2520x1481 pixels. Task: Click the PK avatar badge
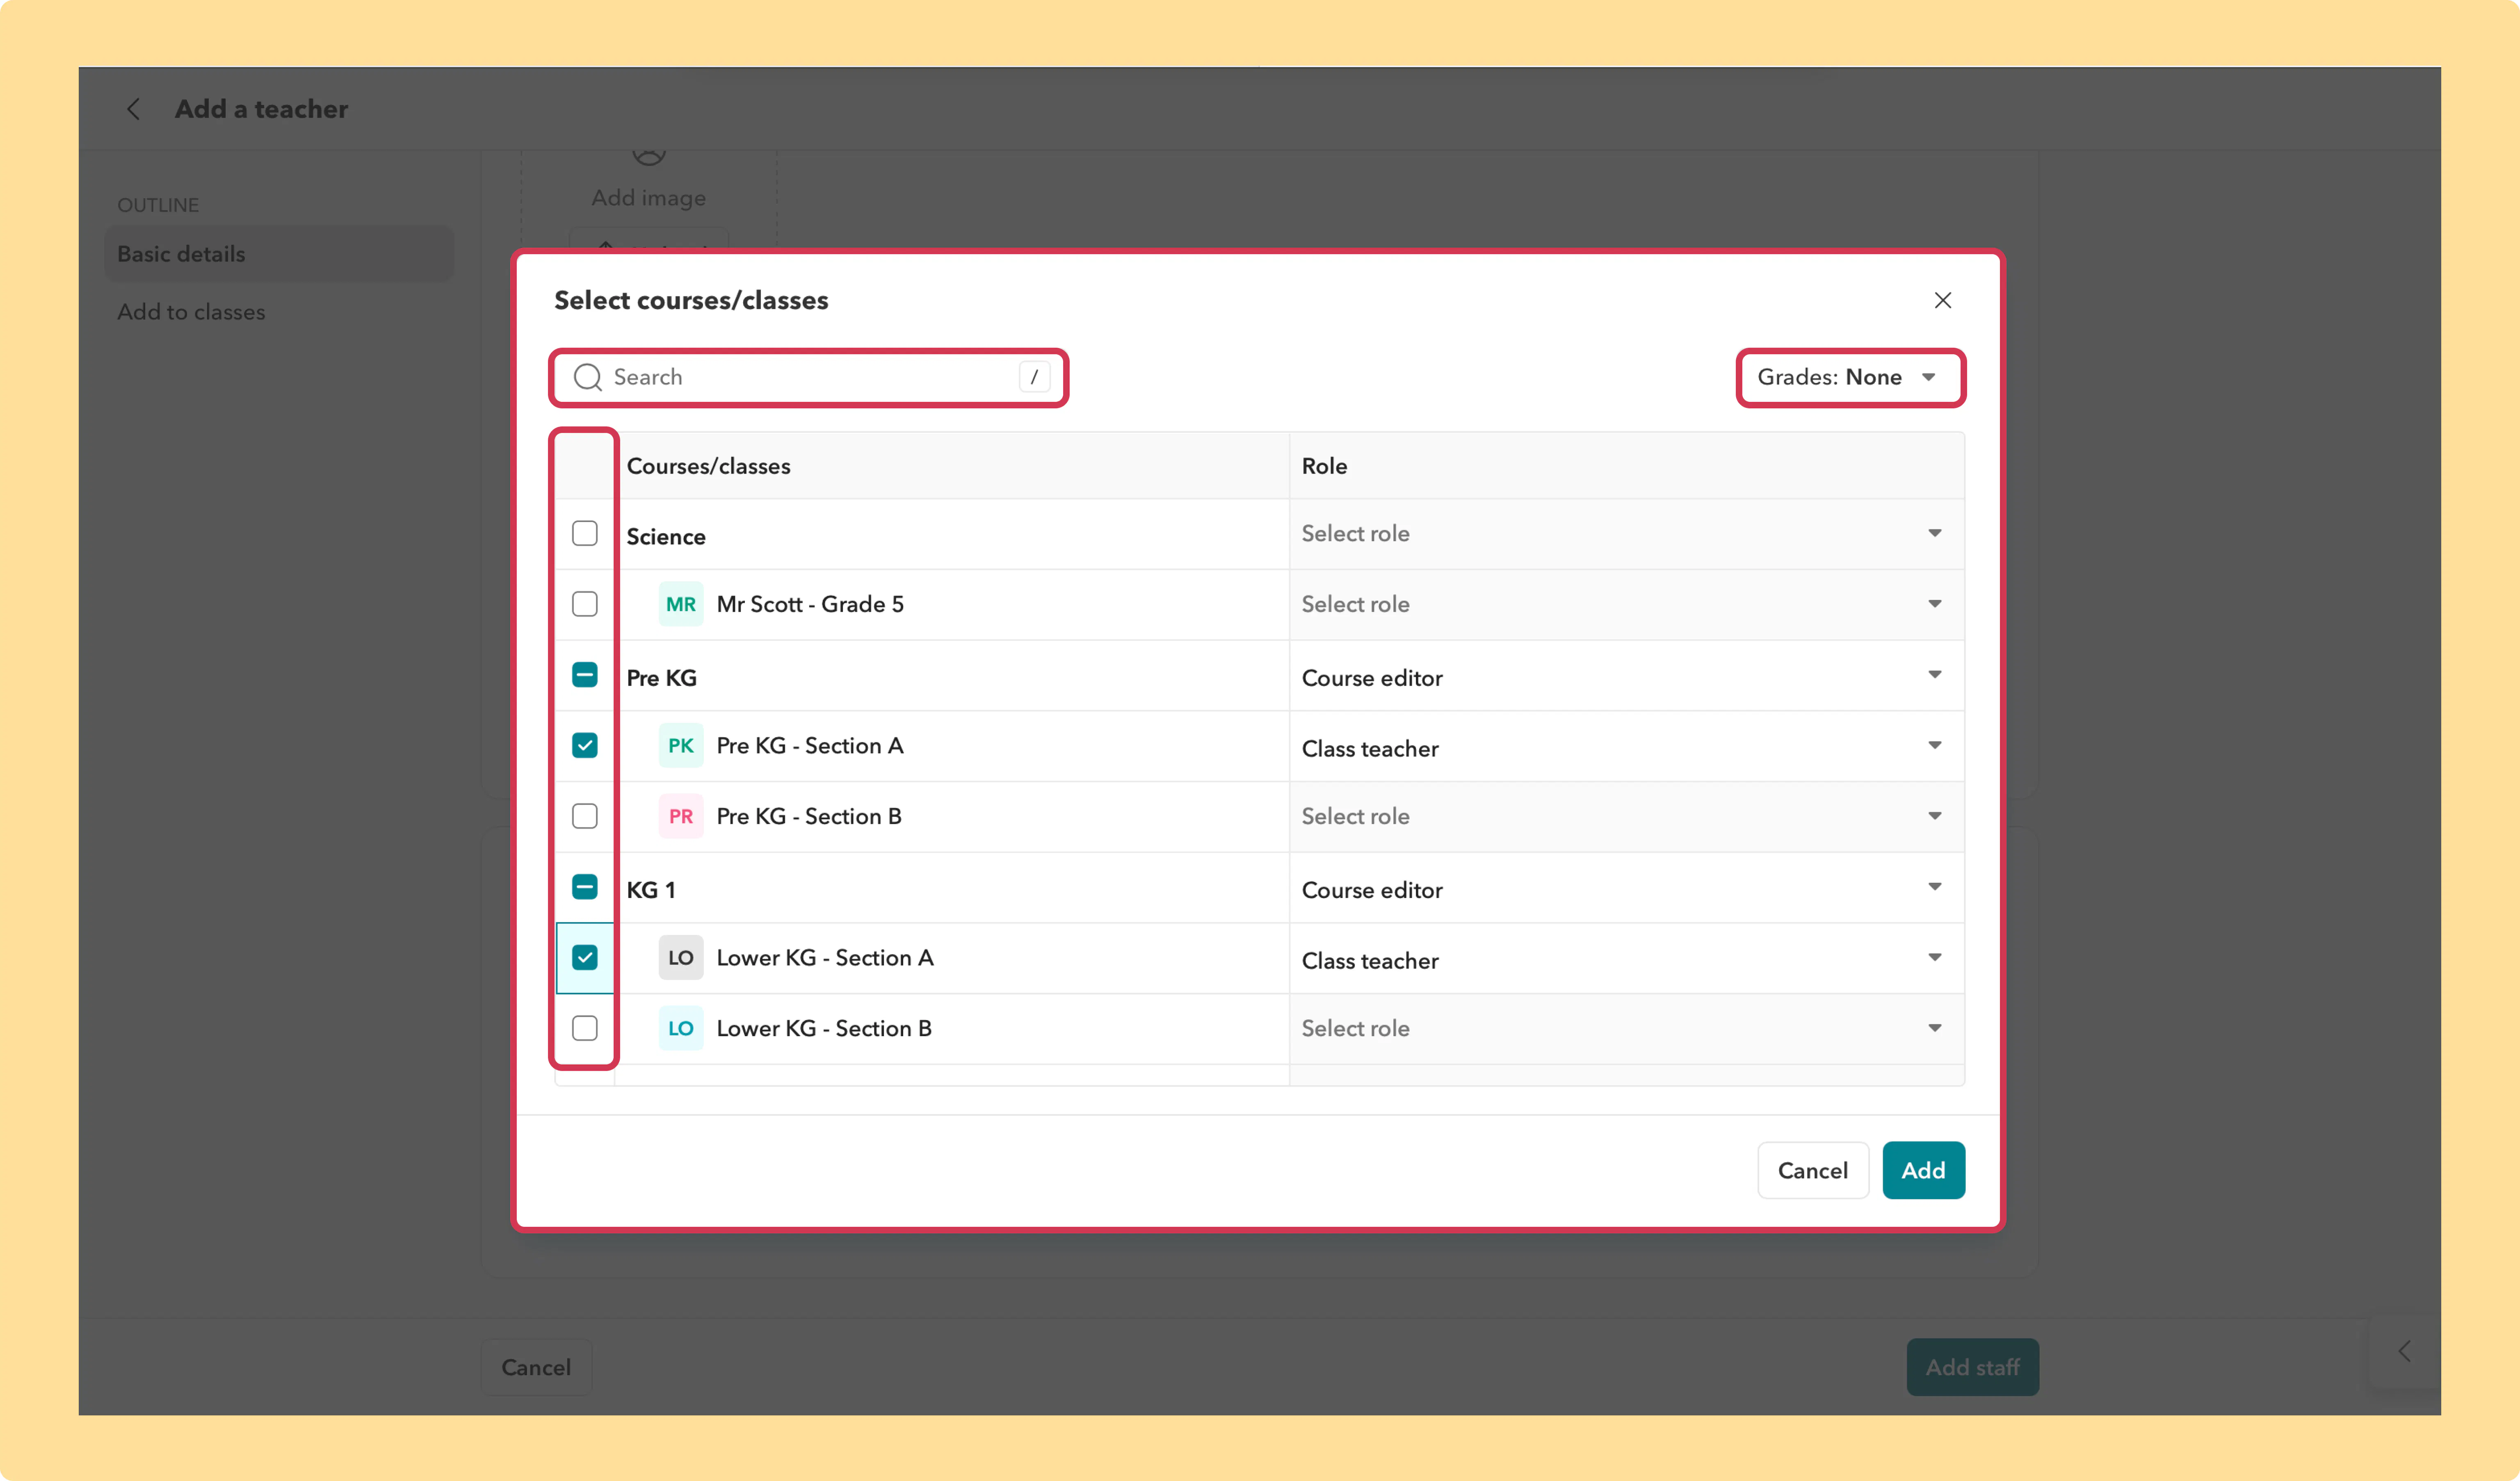[680, 745]
